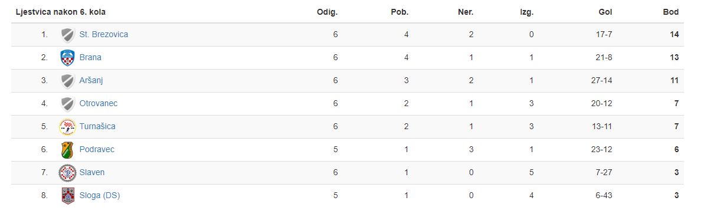704x217 pixels.
Task: Open the Slaven team link
Action: coord(92,173)
